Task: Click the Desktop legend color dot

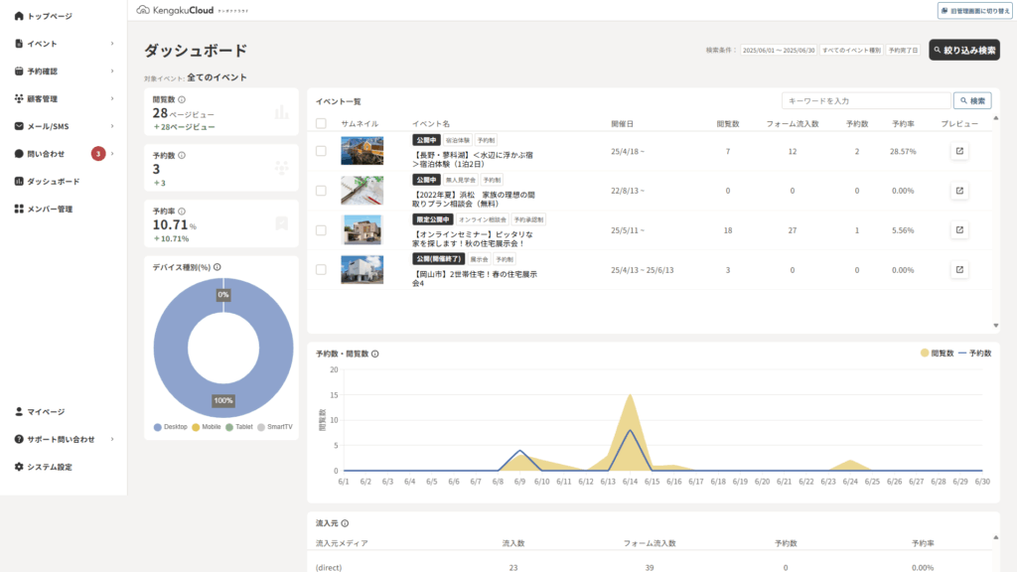Action: [158, 427]
